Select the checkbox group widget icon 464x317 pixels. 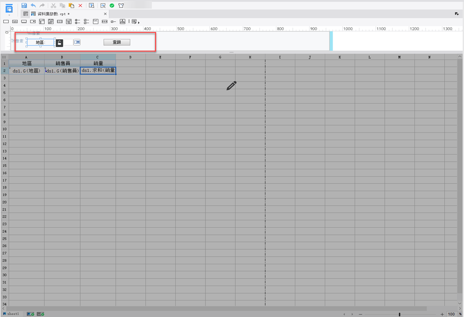(87, 21)
